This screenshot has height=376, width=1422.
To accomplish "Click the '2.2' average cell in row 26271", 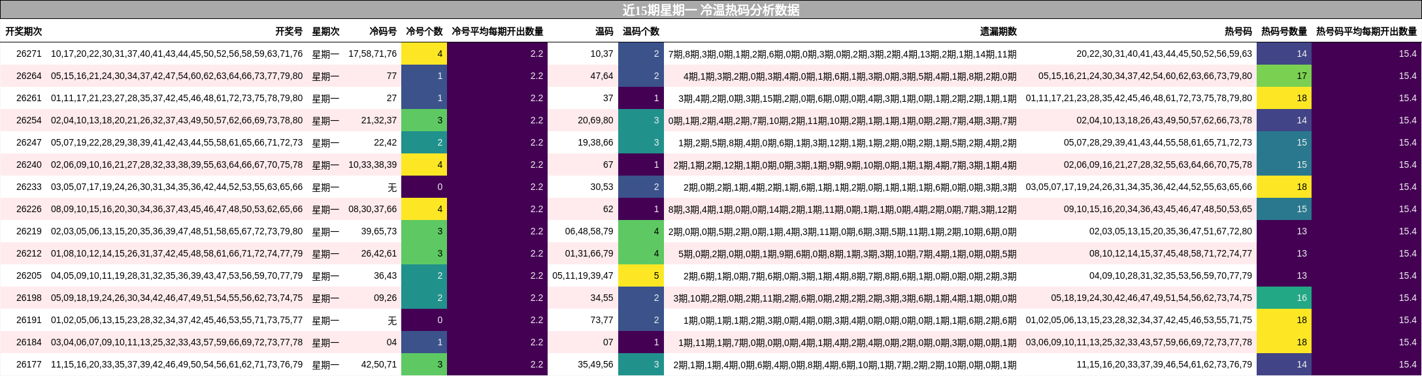I will coord(497,54).
